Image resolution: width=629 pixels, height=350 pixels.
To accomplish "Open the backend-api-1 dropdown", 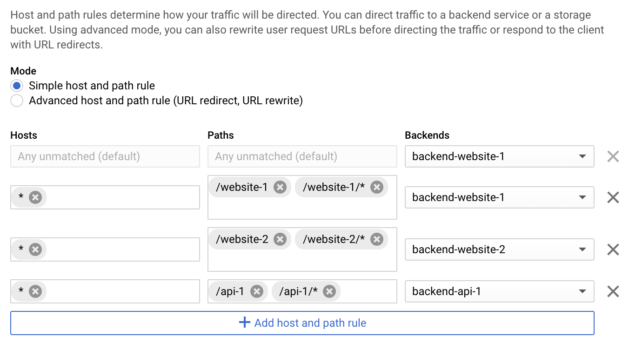I will pos(499,291).
